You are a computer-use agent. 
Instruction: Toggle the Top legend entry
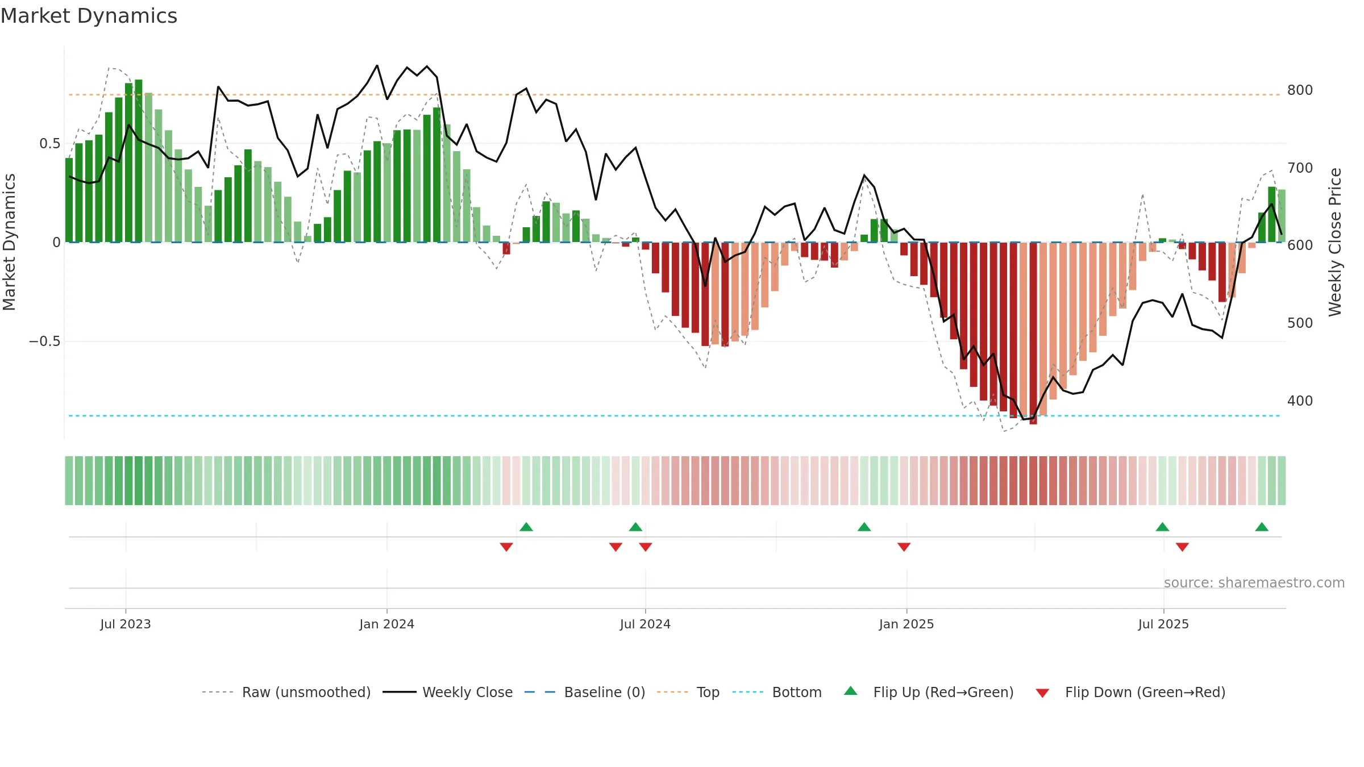[x=688, y=692]
